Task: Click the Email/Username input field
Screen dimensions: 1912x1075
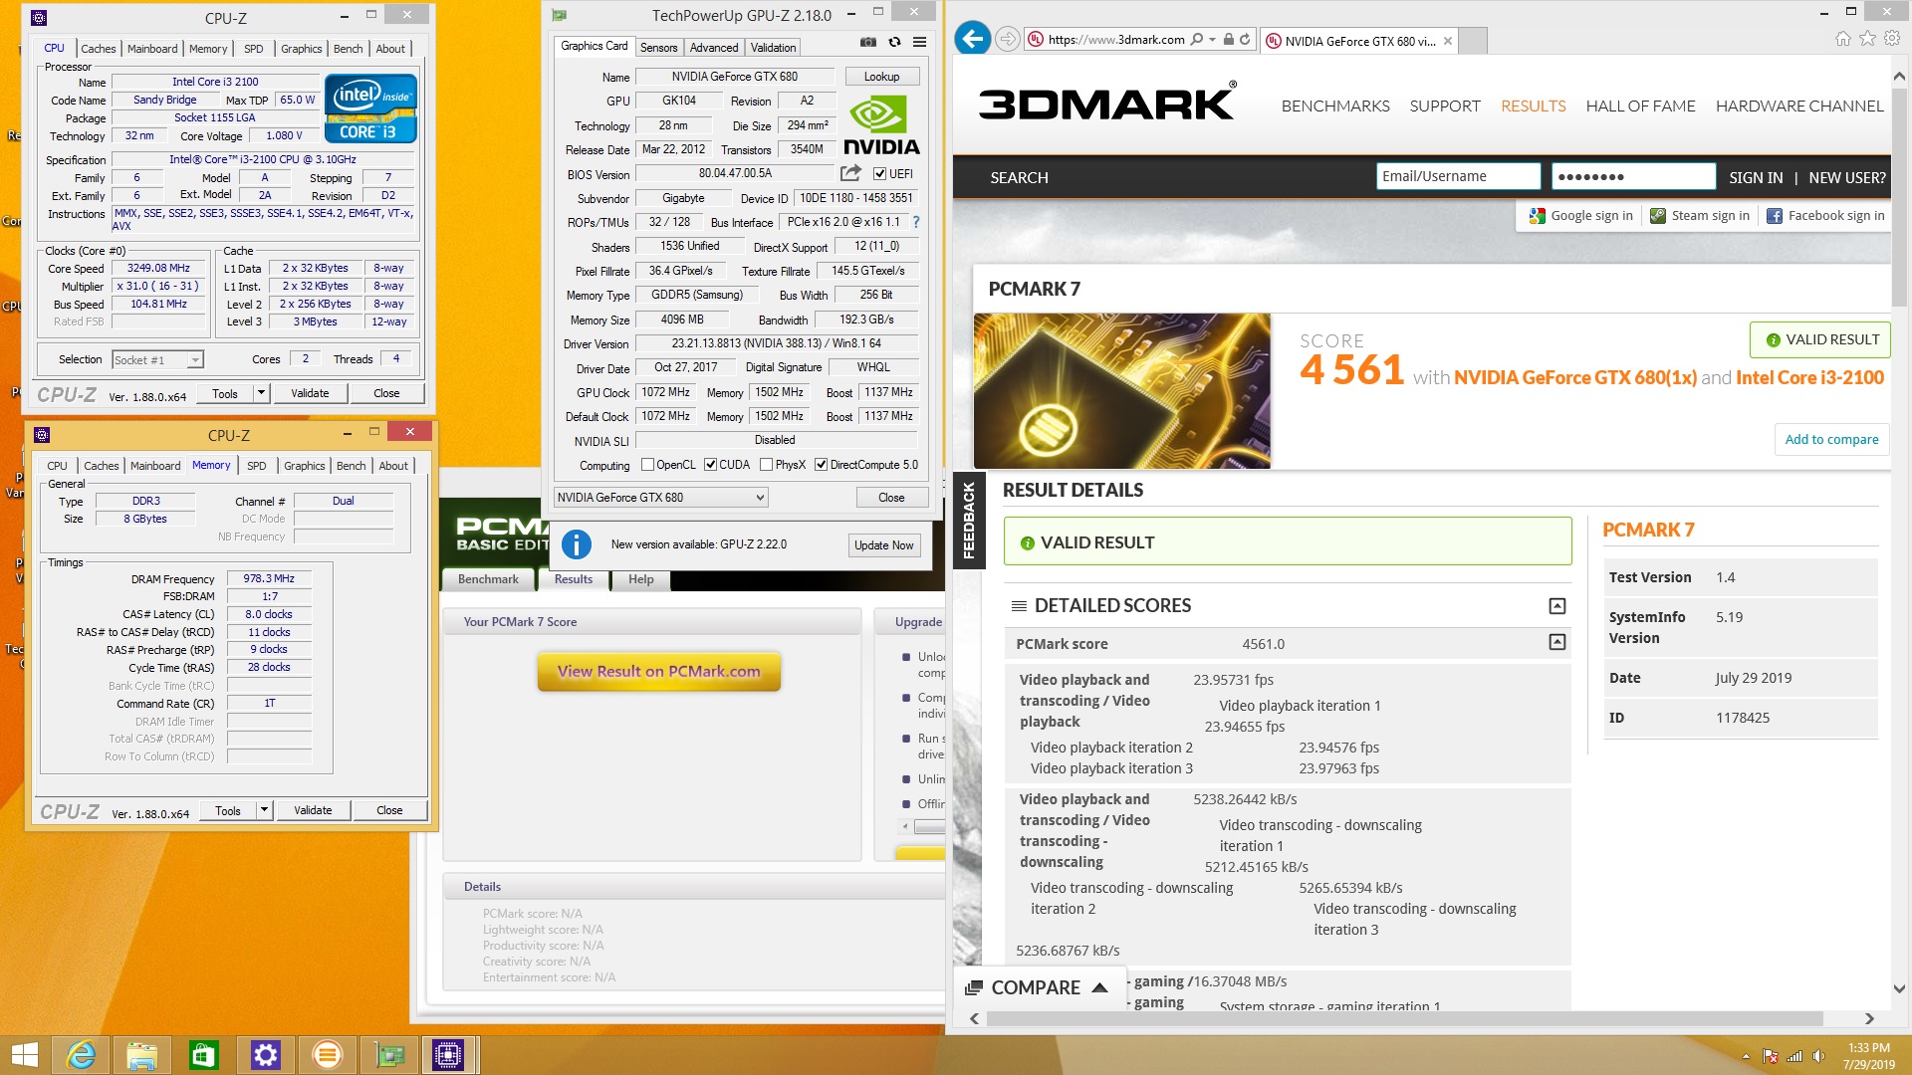Action: (x=1458, y=176)
